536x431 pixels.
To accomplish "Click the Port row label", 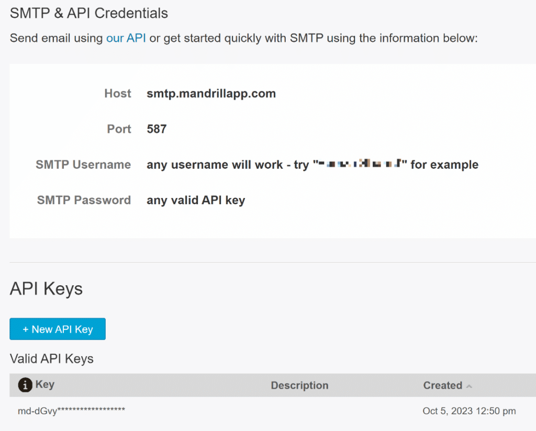I will [x=119, y=129].
